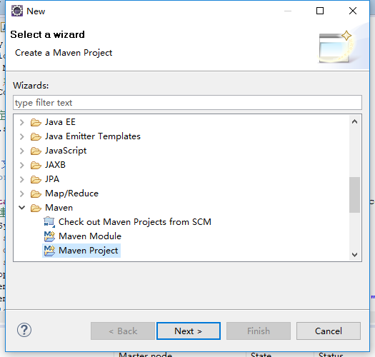Click the Java EE folder icon
The height and width of the screenshot is (357, 375).
point(36,122)
